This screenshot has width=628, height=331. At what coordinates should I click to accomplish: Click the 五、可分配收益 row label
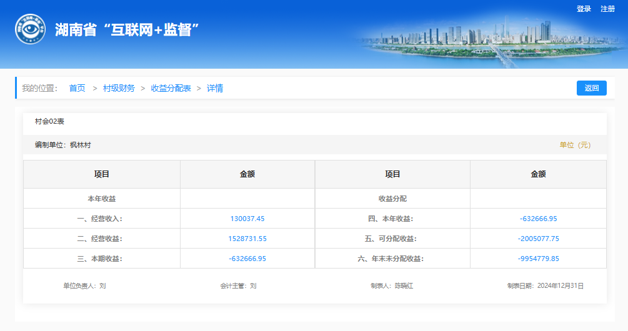[391, 239]
